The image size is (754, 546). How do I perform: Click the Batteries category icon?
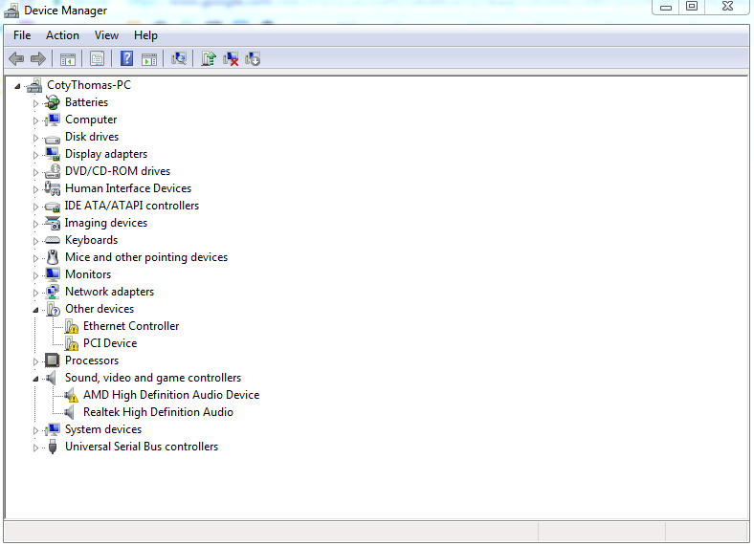52,102
